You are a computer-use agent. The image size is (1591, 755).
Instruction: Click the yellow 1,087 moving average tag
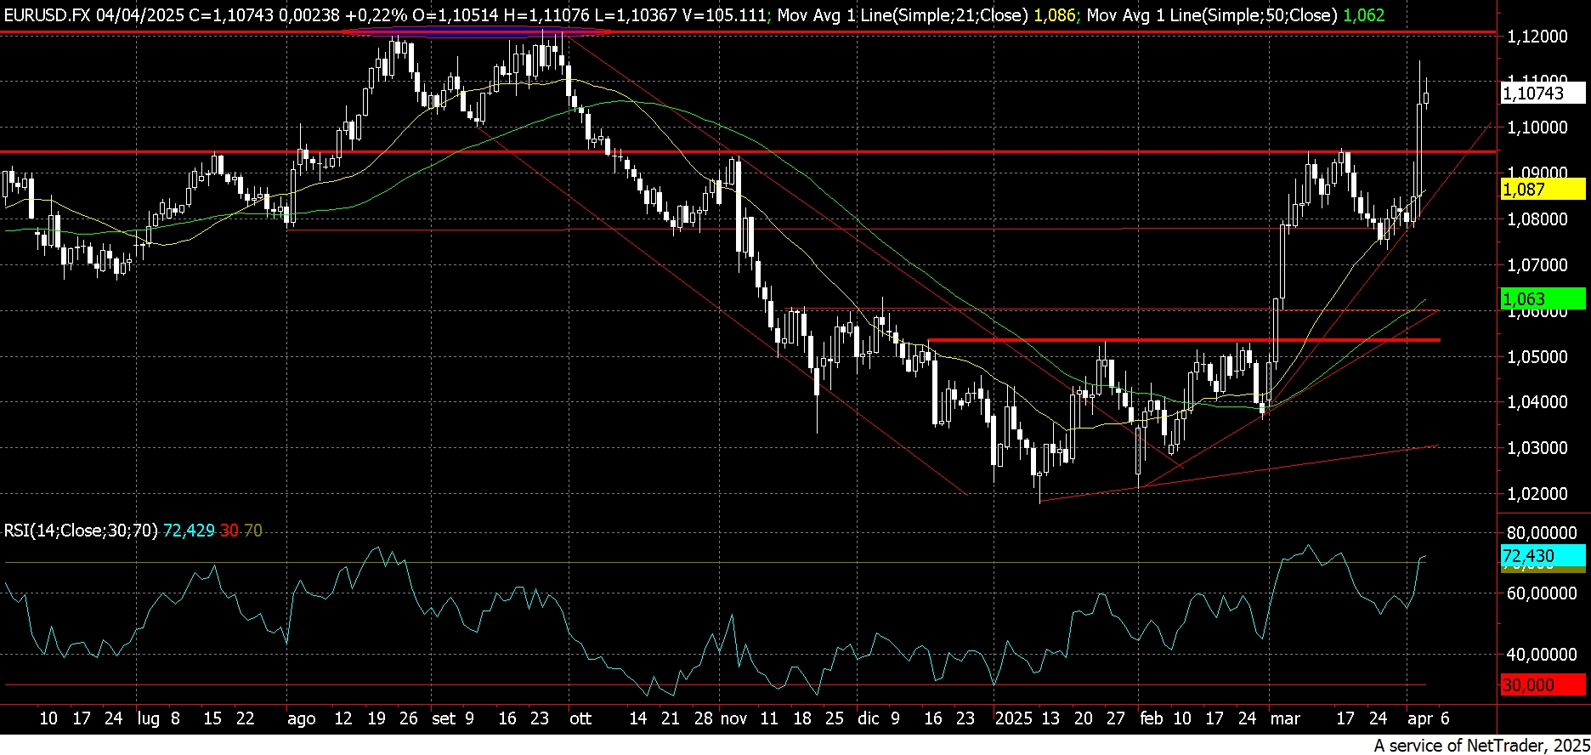[1543, 190]
